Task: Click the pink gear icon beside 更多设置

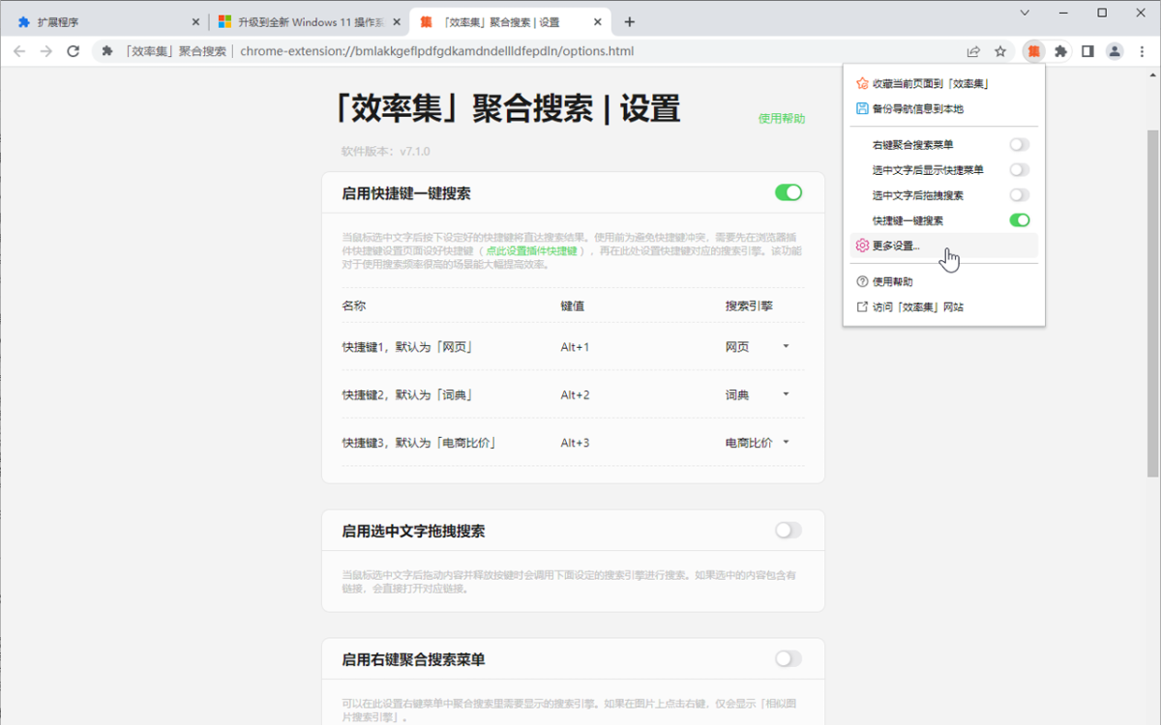Action: [861, 246]
